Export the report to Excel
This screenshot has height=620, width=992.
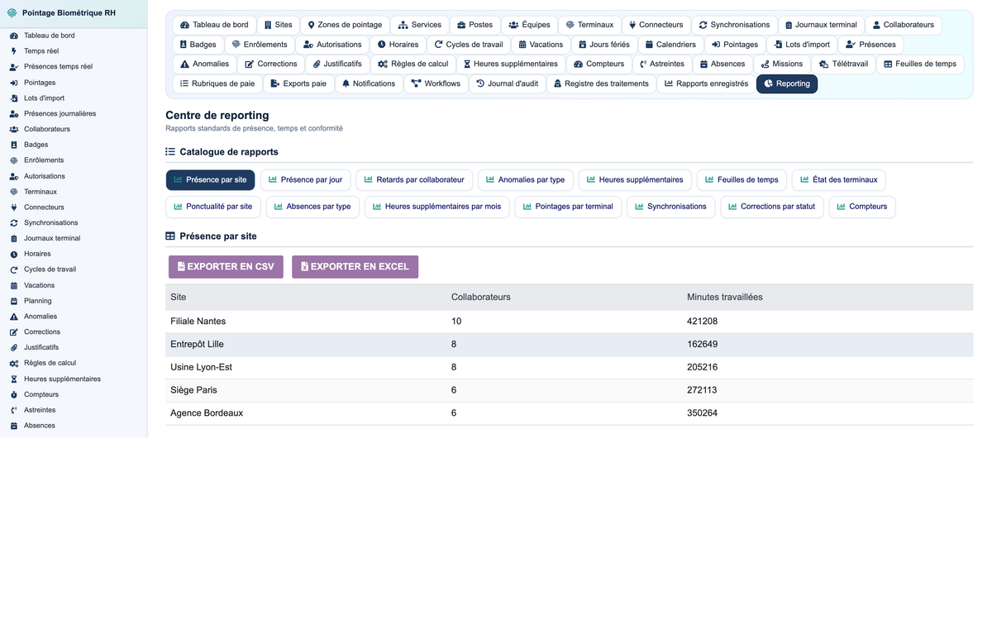355,267
